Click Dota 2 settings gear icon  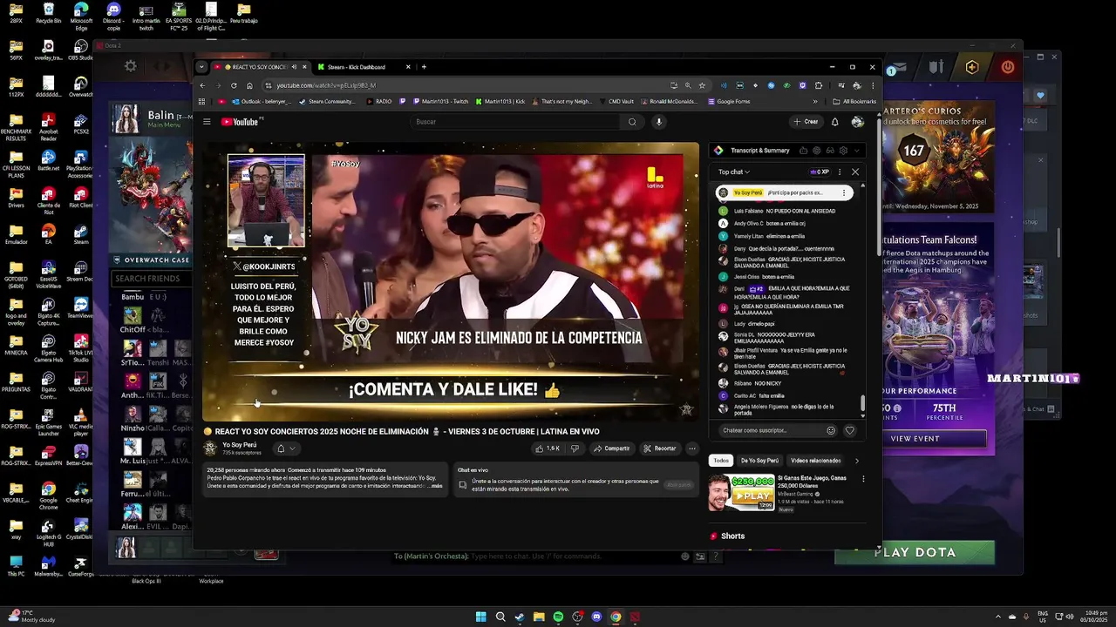point(131,66)
